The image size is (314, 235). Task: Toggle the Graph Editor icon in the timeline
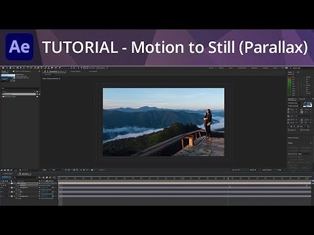pos(54,178)
